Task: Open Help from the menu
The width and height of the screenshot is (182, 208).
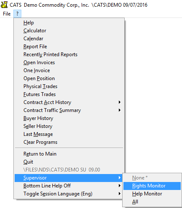Action: click(69, 23)
